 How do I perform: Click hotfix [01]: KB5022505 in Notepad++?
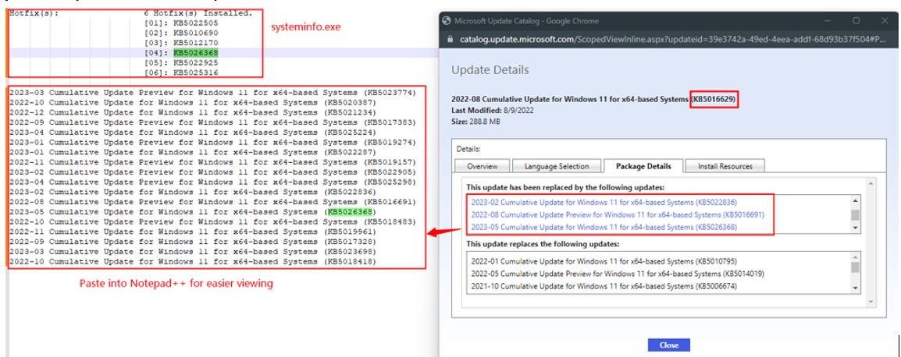pos(182,23)
